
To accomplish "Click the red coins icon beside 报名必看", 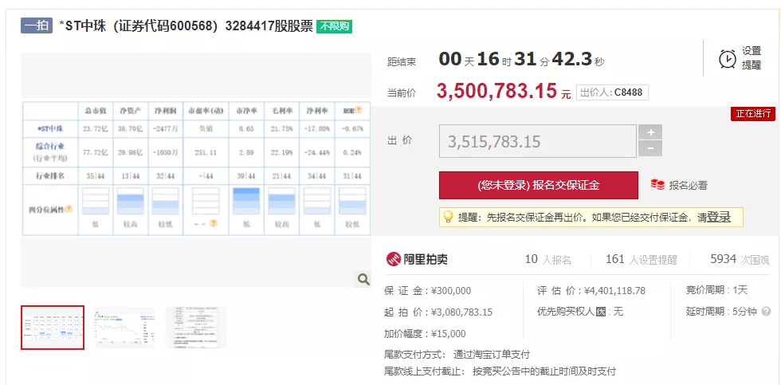I will click(x=657, y=185).
